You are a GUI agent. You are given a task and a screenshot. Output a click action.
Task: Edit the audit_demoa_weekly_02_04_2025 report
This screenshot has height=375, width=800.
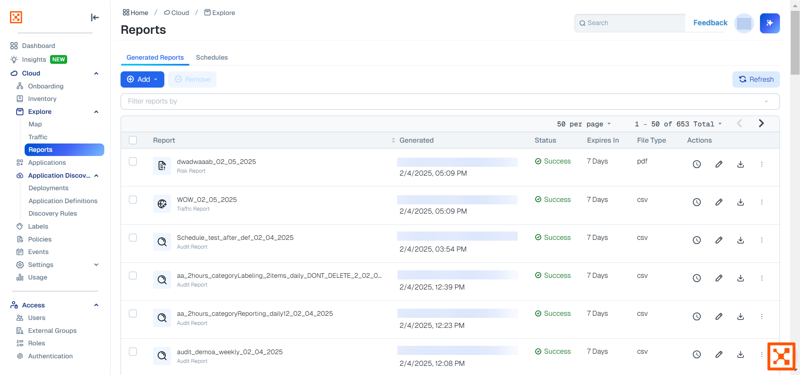[x=719, y=355]
